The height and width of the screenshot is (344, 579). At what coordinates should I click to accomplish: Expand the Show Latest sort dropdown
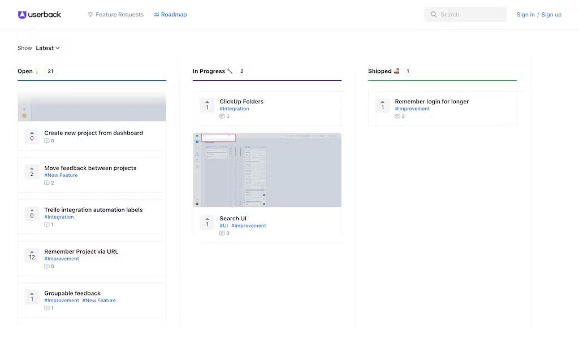(47, 48)
